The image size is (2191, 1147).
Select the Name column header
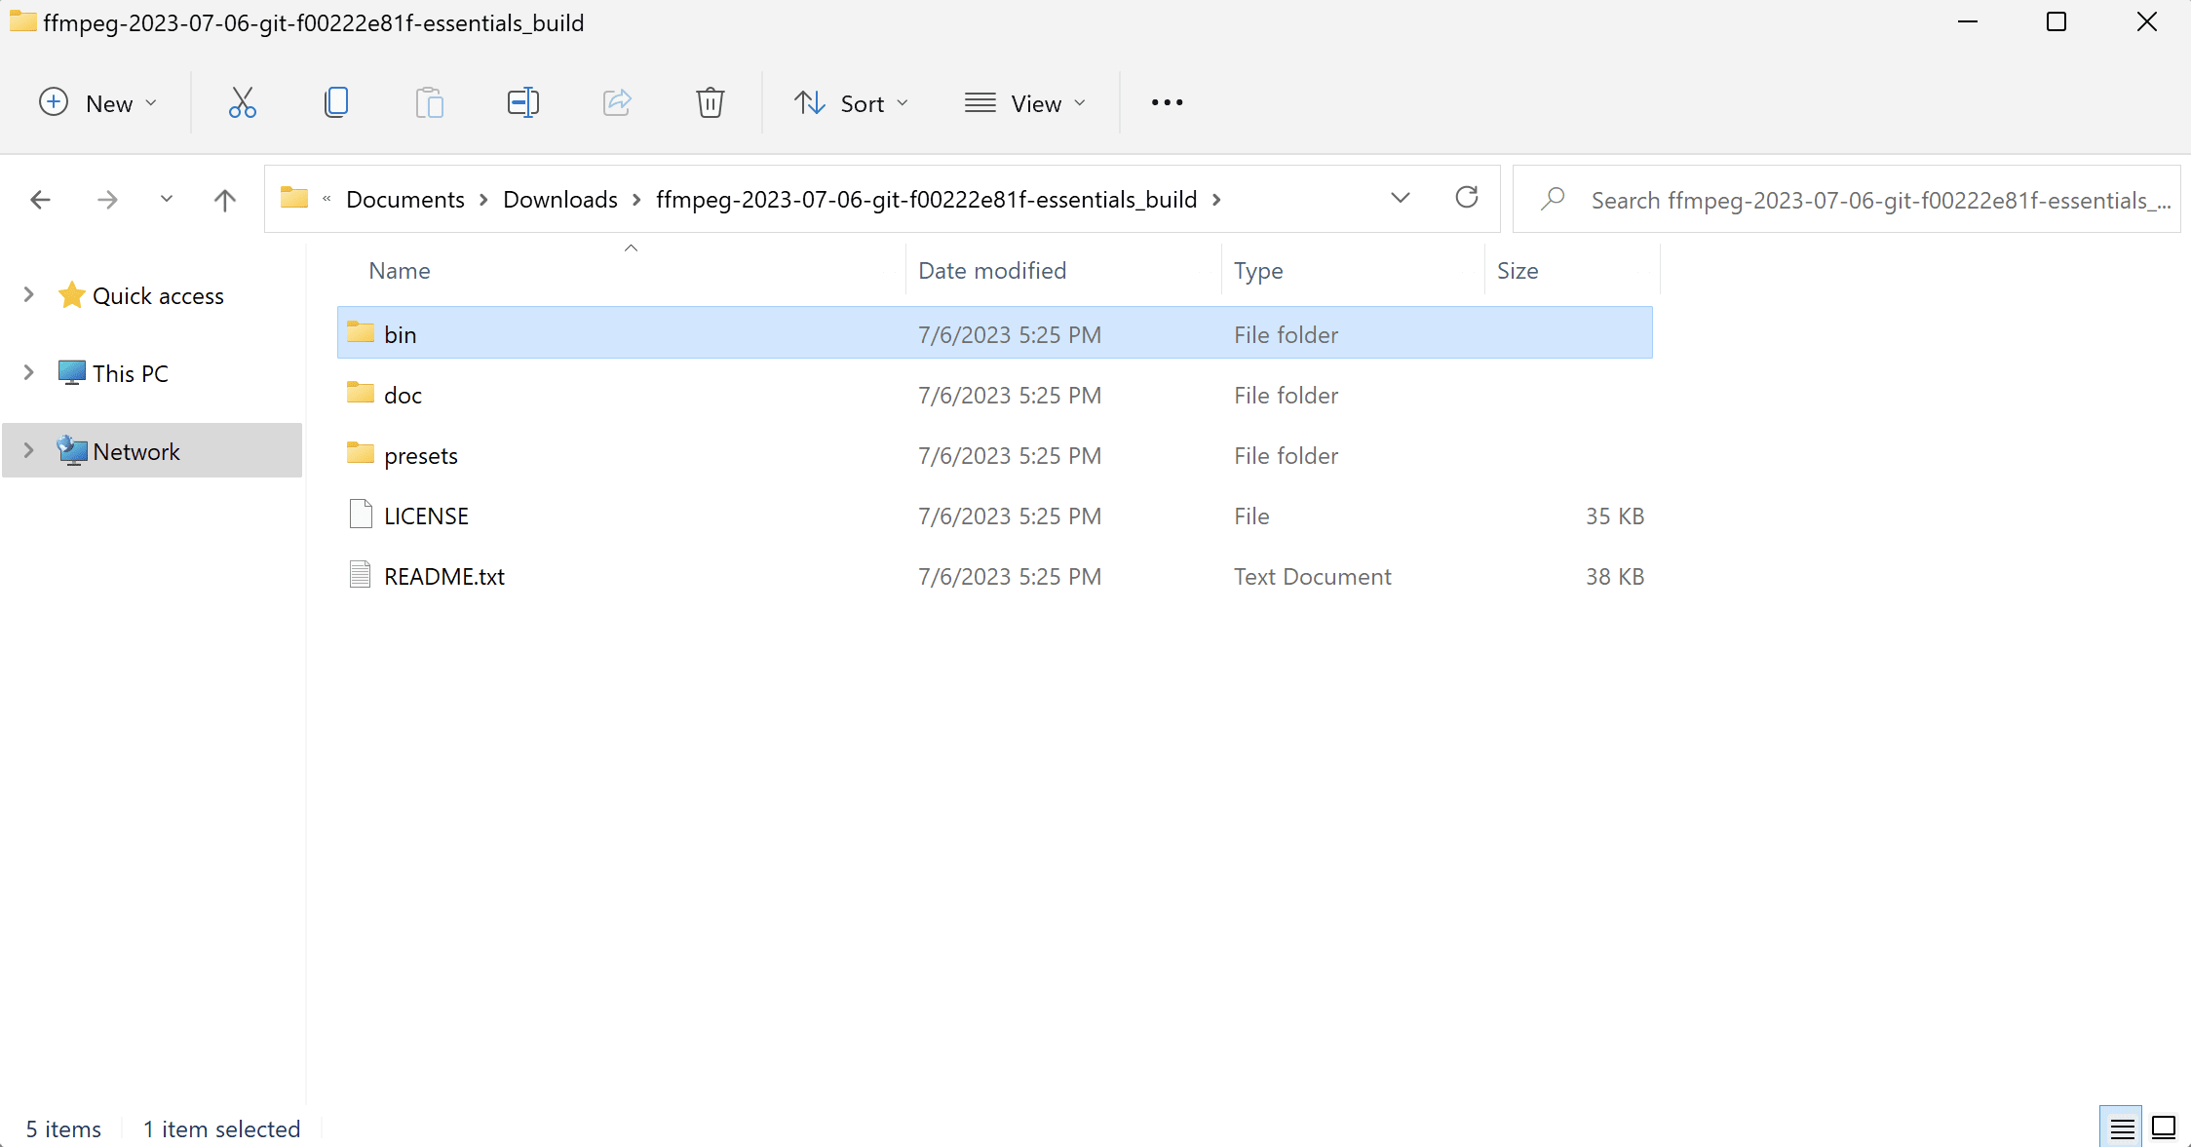click(400, 271)
